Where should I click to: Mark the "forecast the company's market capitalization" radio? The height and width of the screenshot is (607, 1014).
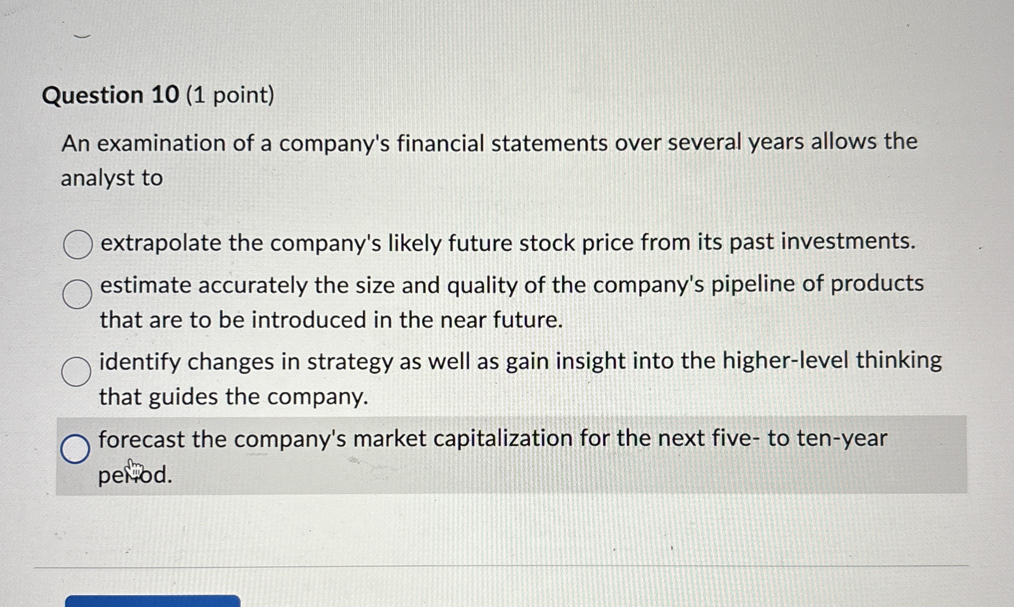[x=75, y=449]
